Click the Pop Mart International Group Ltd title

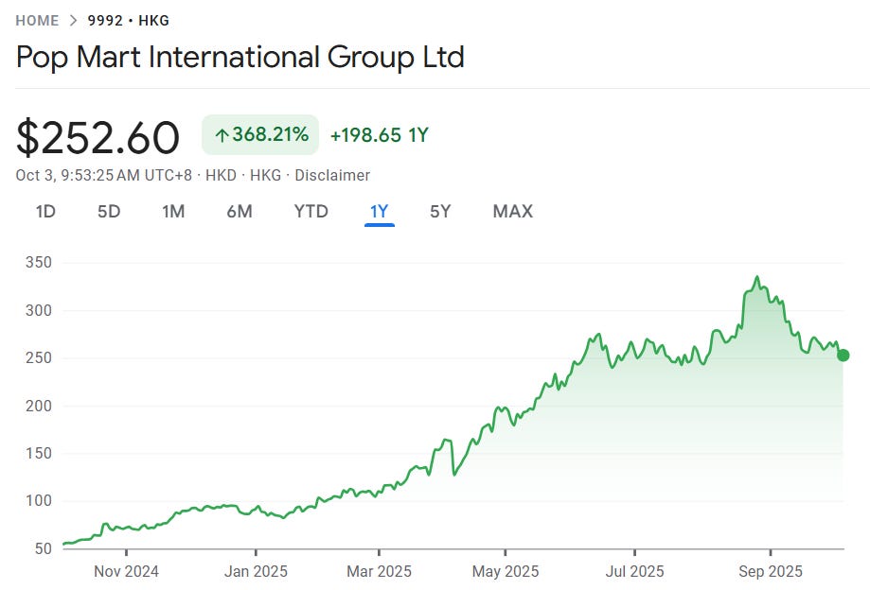(240, 57)
